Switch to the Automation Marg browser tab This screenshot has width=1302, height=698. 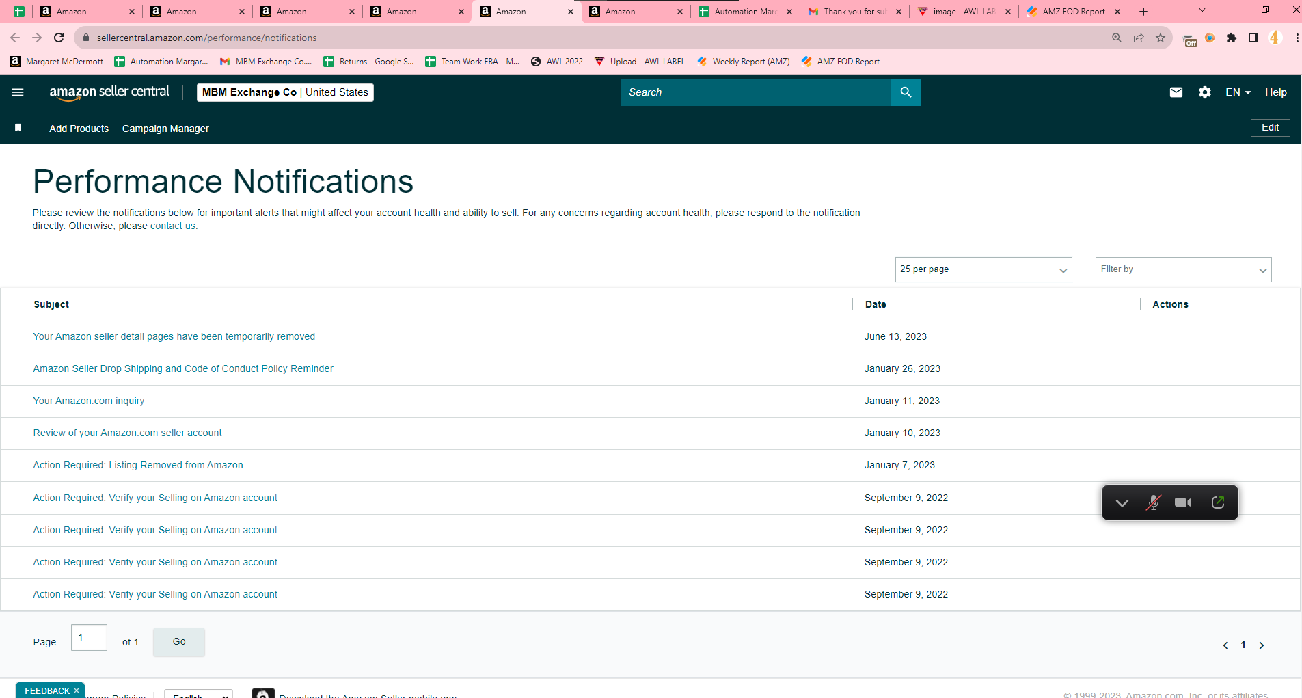click(745, 12)
